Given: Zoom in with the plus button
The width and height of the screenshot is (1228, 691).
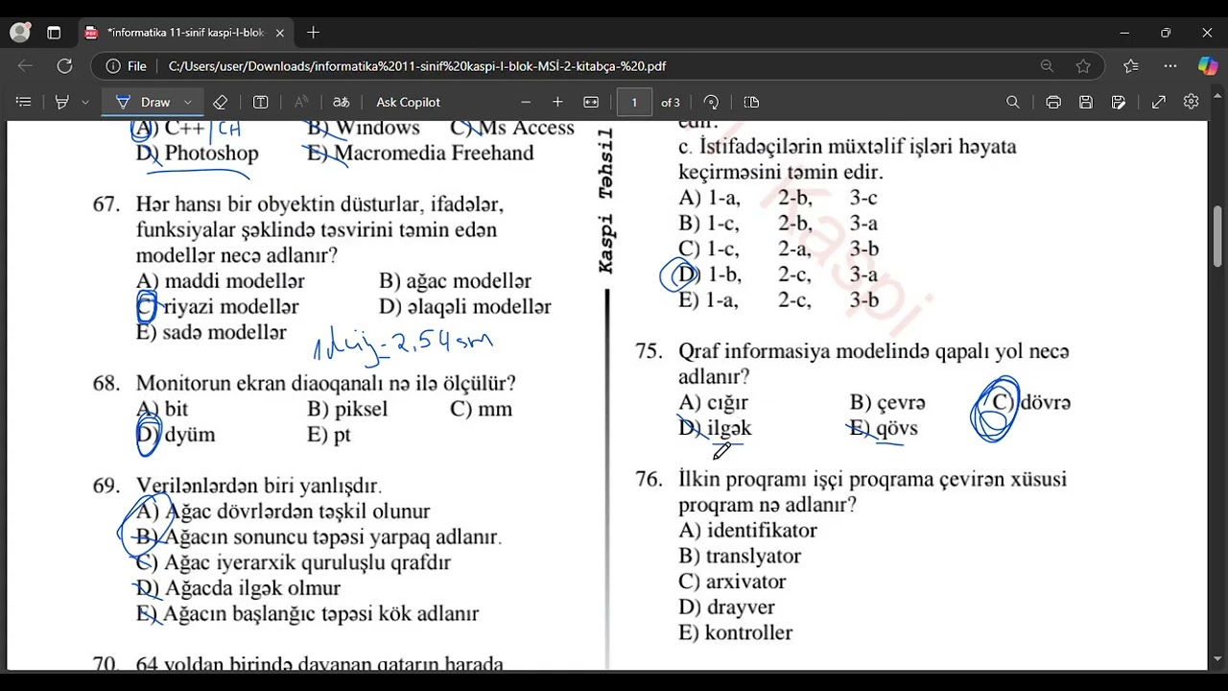Looking at the screenshot, I should click(x=558, y=102).
